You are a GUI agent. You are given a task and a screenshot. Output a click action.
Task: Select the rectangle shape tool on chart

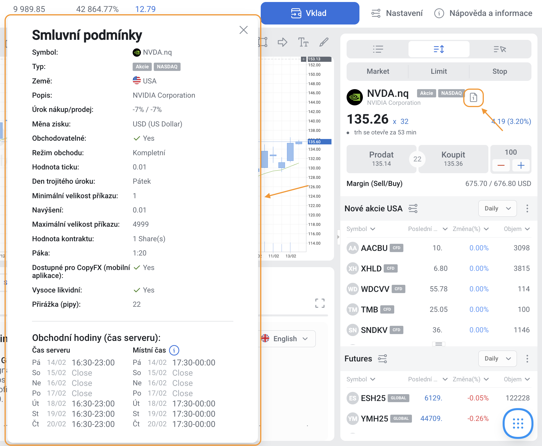(x=263, y=42)
